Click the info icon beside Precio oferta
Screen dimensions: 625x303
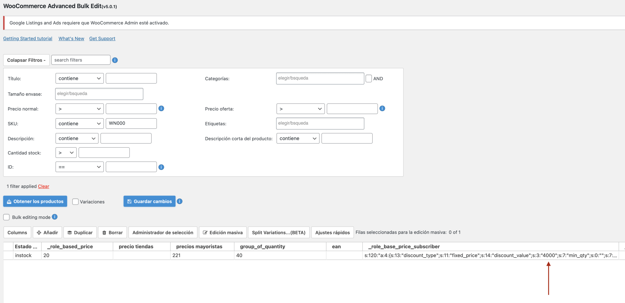click(x=382, y=108)
